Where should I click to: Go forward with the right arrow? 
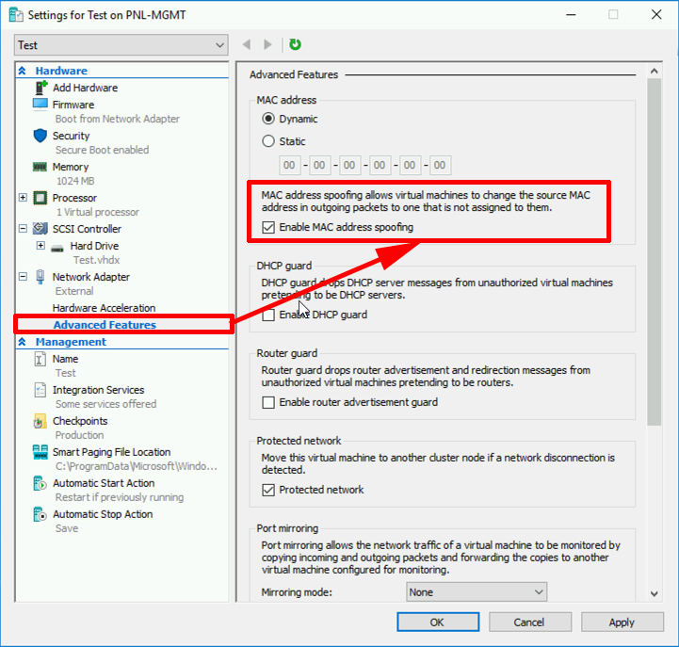tap(267, 44)
